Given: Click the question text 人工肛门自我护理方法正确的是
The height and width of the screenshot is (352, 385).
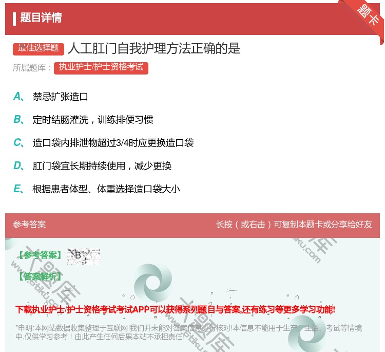Looking at the screenshot, I should (154, 48).
